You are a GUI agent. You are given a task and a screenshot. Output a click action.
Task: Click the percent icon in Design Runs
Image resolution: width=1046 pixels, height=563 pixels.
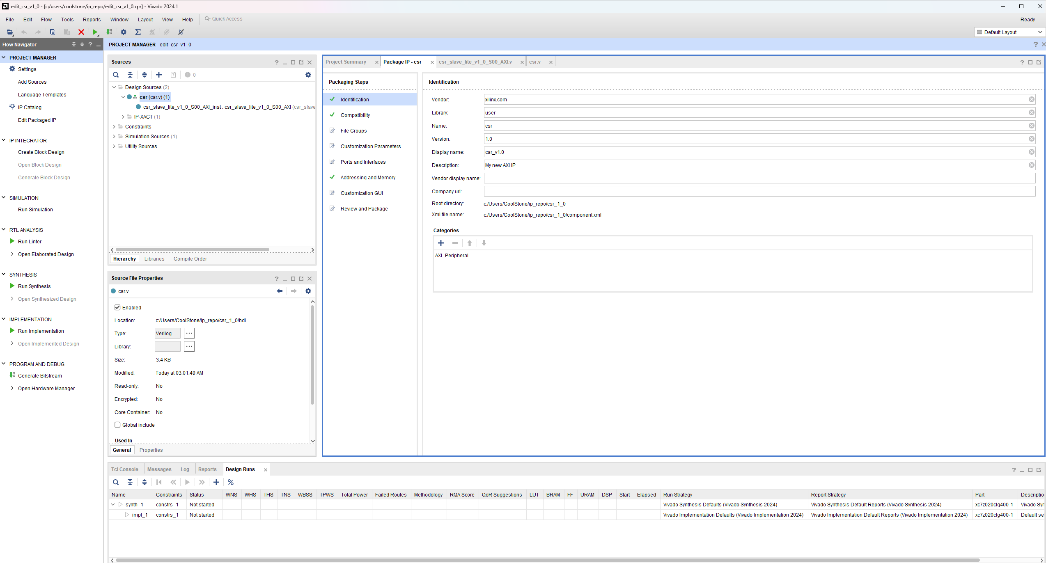point(231,482)
